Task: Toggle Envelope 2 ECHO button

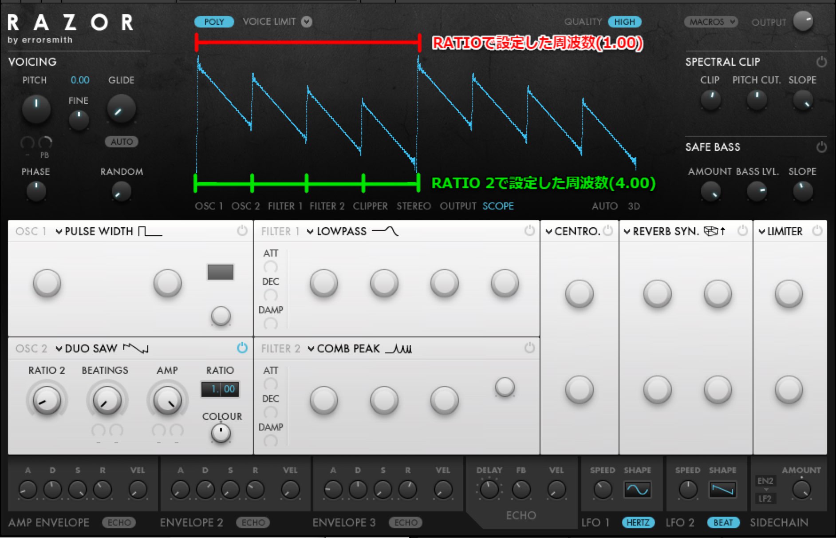Action: point(253,522)
